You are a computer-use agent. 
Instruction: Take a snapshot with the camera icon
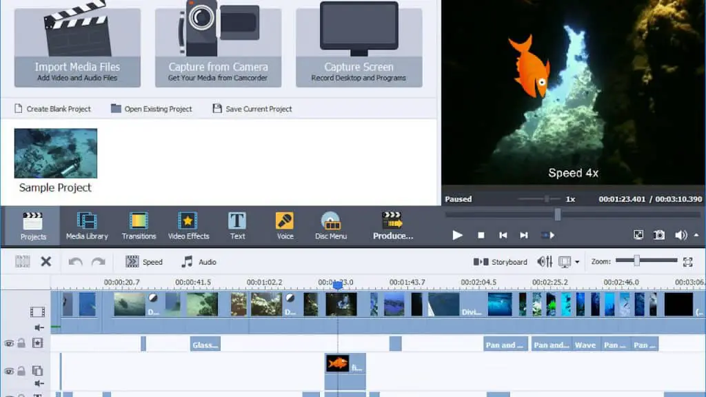(659, 235)
